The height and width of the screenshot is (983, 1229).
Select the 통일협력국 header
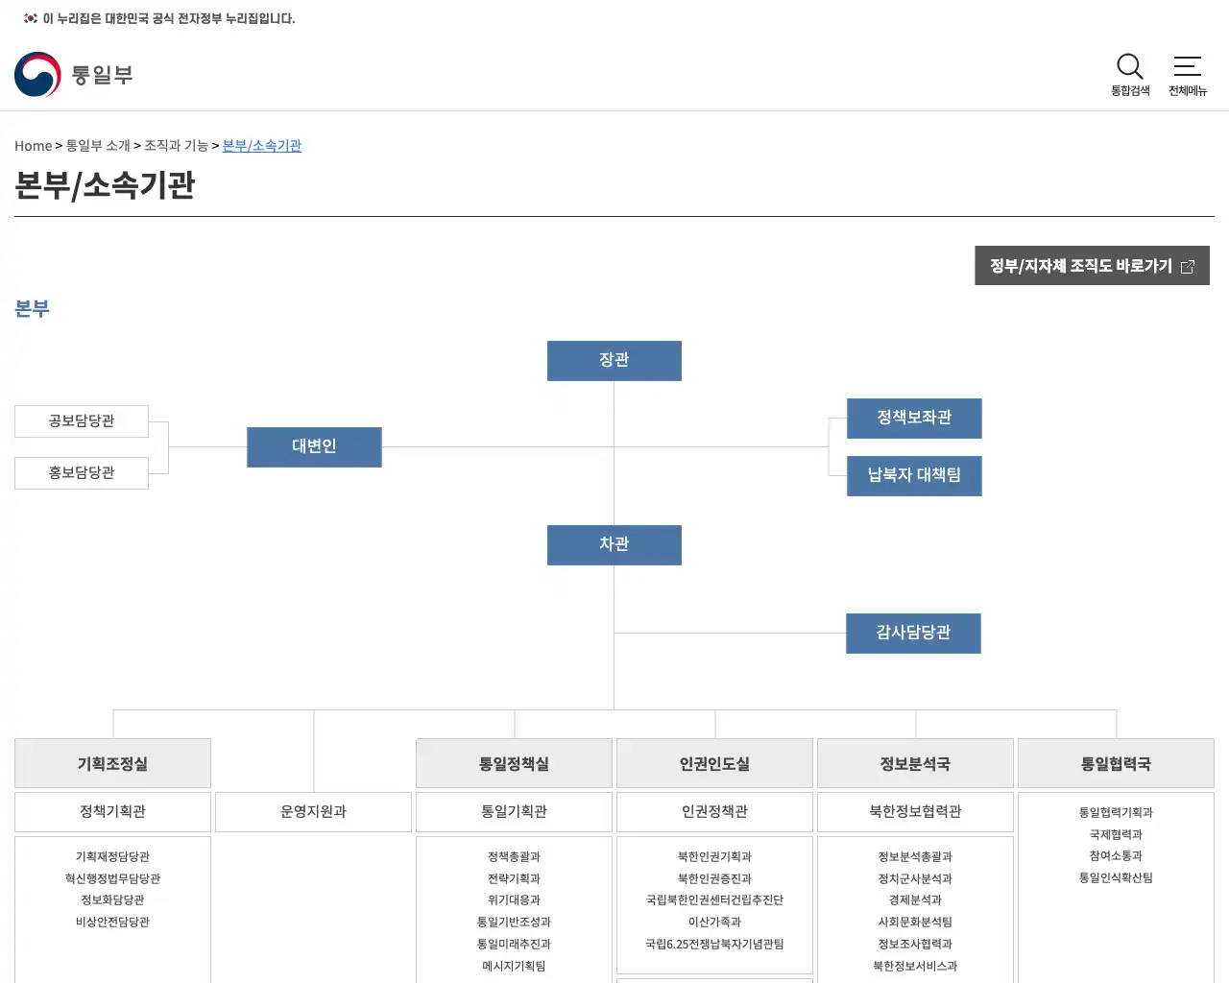[x=1116, y=764]
